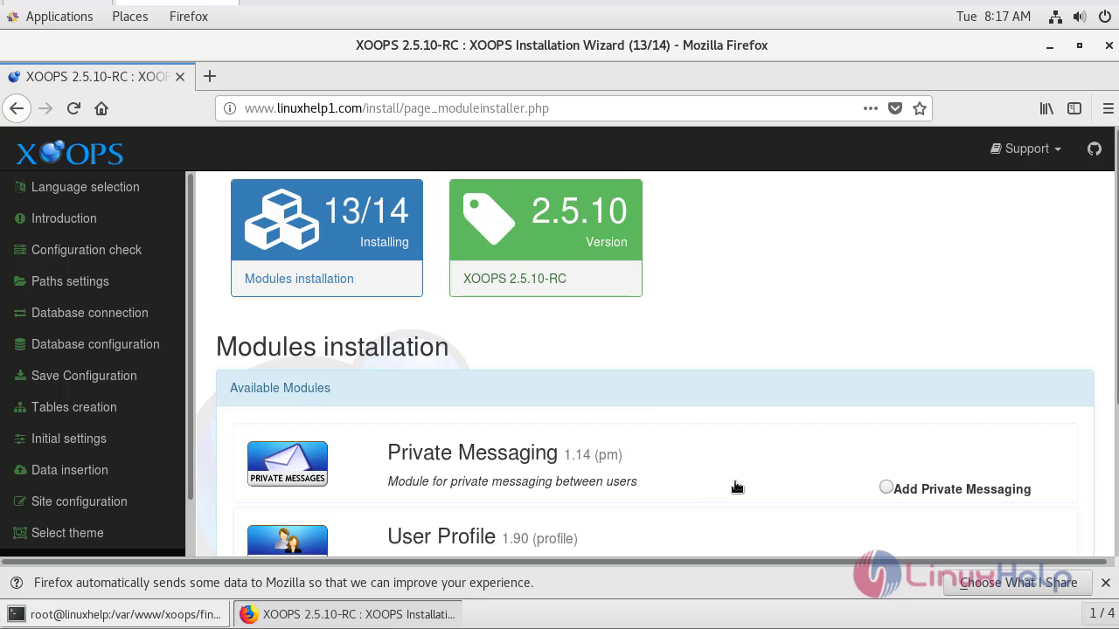The height and width of the screenshot is (629, 1119).
Task: Select Add Private Messaging radio button
Action: pos(886,487)
